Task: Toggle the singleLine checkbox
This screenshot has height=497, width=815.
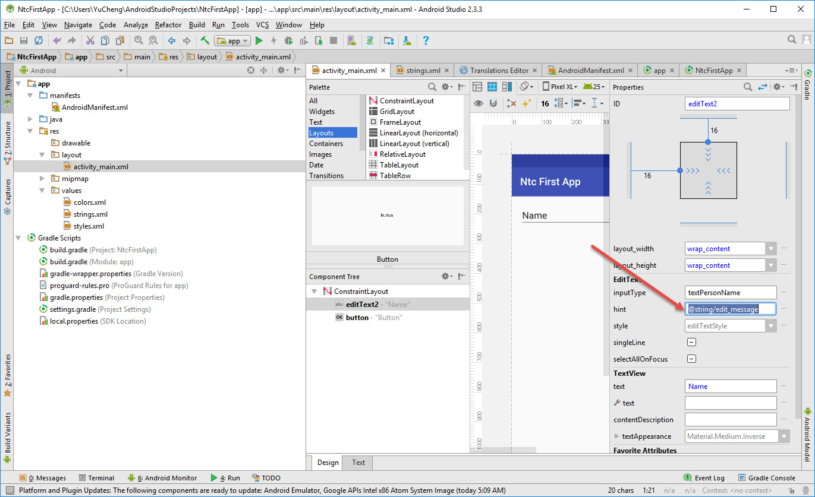Action: tap(691, 342)
